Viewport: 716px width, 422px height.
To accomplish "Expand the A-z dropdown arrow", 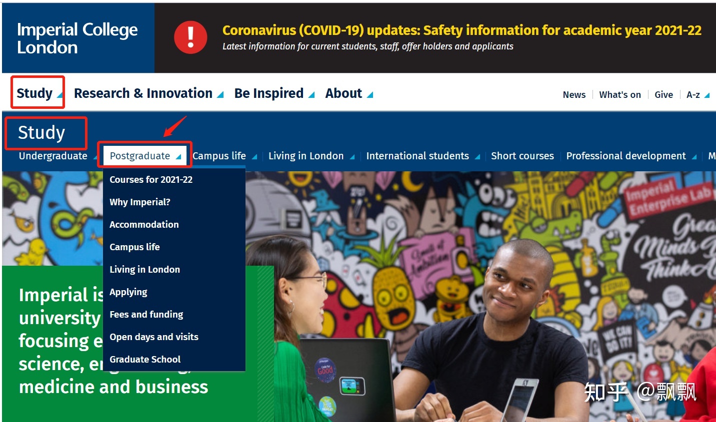I will coord(706,95).
